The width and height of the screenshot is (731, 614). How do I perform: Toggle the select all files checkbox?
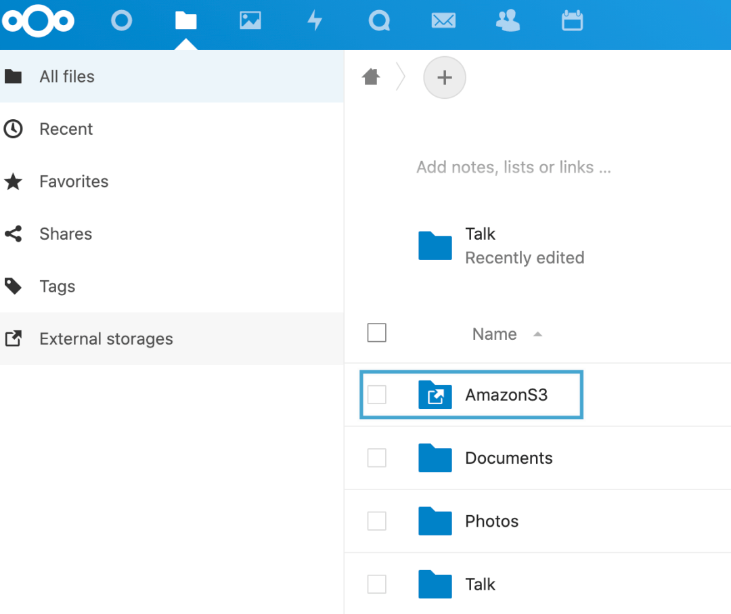click(x=377, y=333)
